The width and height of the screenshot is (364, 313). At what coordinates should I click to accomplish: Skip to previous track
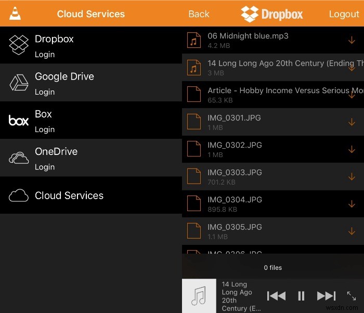pos(276,296)
